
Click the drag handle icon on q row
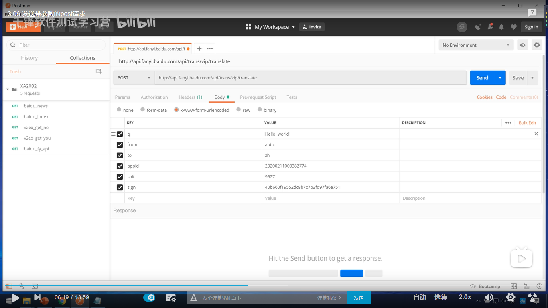point(113,134)
